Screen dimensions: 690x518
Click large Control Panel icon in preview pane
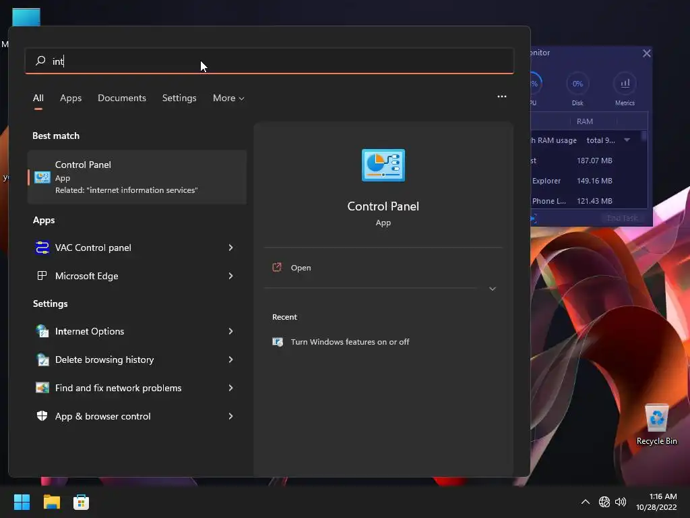coord(383,165)
